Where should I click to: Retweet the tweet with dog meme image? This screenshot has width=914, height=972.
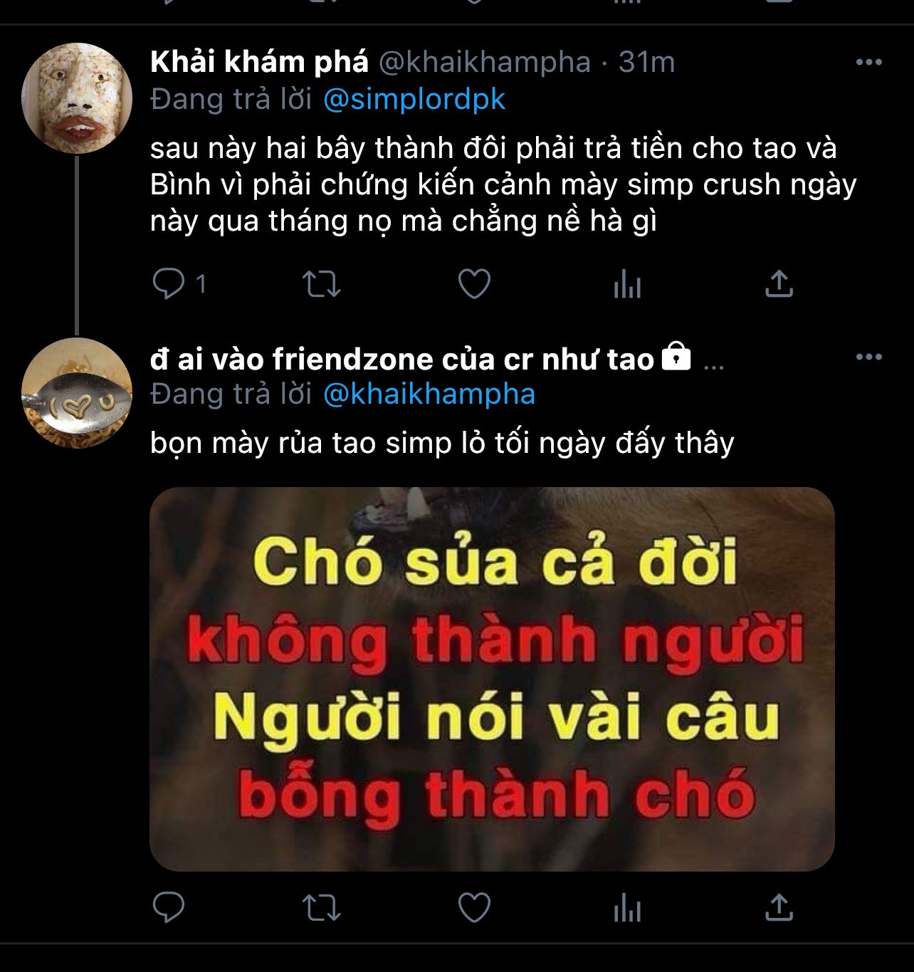(x=322, y=908)
